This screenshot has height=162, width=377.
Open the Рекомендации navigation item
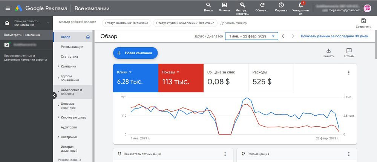pyautogui.click(x=73, y=47)
